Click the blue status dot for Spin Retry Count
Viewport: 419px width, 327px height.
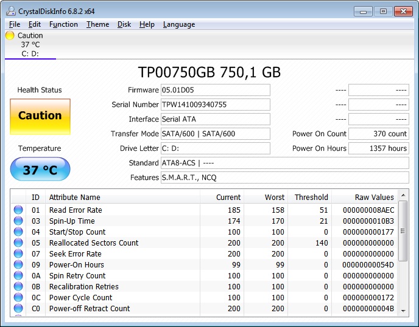click(x=18, y=275)
